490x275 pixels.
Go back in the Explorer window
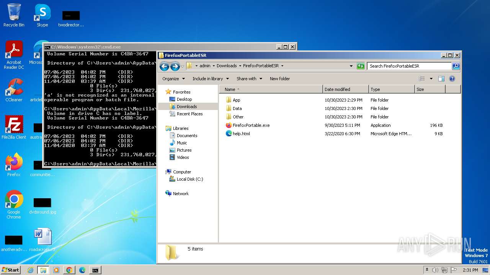(164, 66)
